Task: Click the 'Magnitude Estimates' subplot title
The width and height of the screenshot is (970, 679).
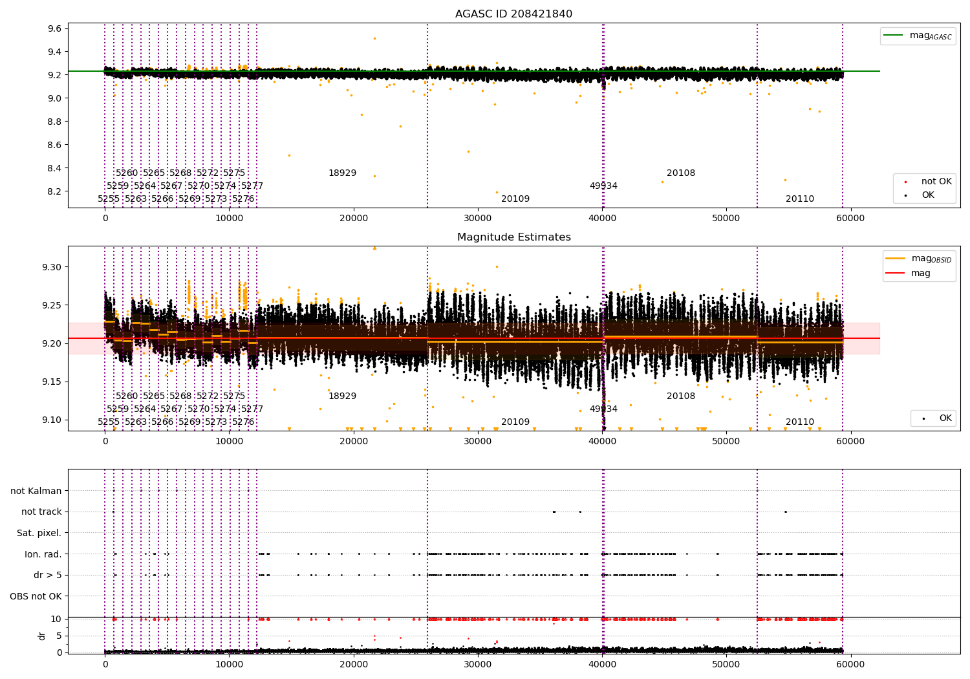Action: pyautogui.click(x=513, y=237)
